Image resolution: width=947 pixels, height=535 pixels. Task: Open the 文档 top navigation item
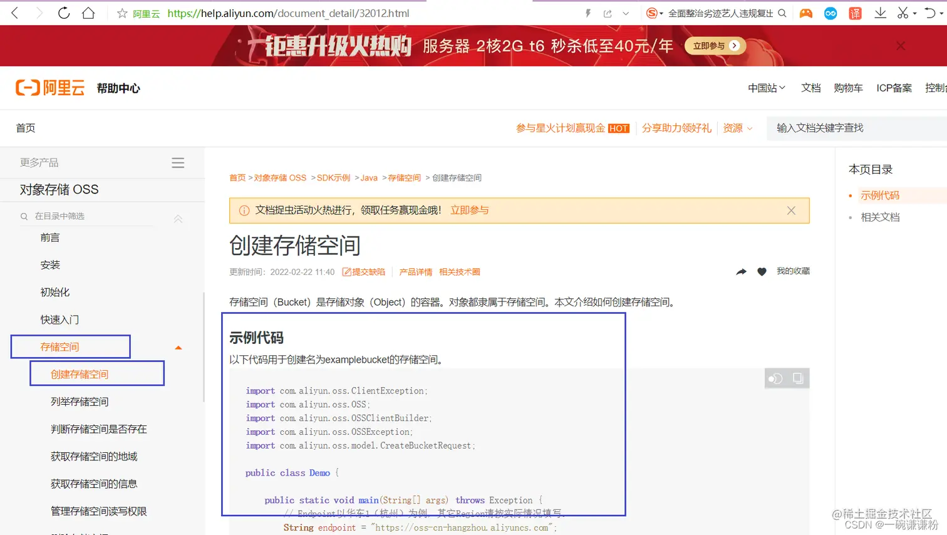(x=811, y=88)
